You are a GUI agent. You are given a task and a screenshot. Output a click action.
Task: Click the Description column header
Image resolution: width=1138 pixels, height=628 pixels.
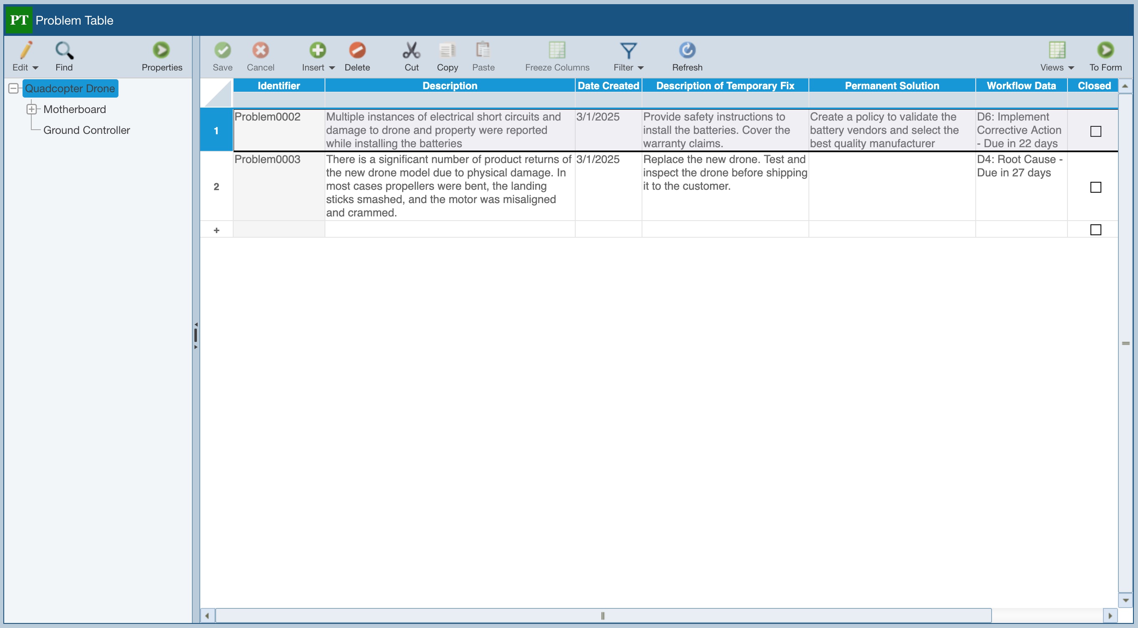click(450, 85)
